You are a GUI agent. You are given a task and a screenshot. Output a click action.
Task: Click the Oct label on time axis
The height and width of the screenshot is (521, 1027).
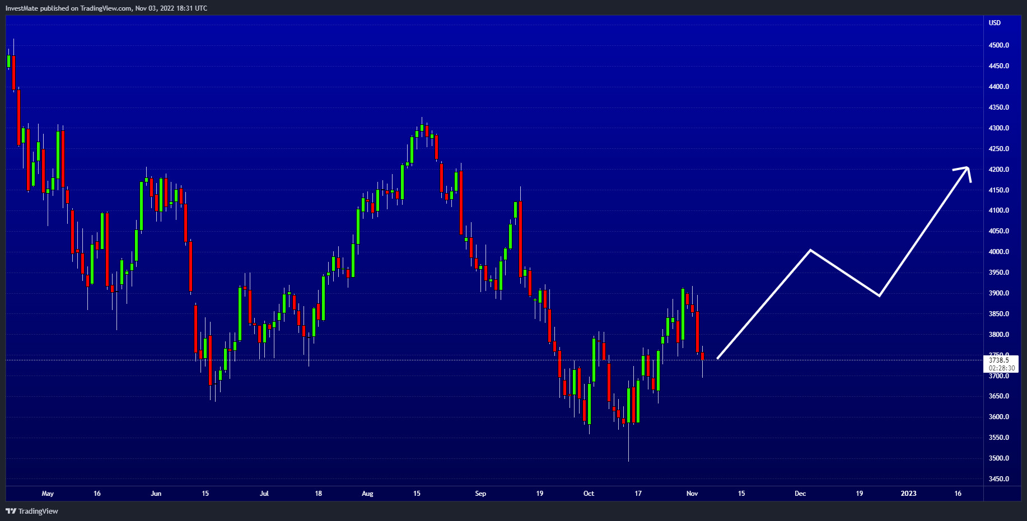point(589,494)
